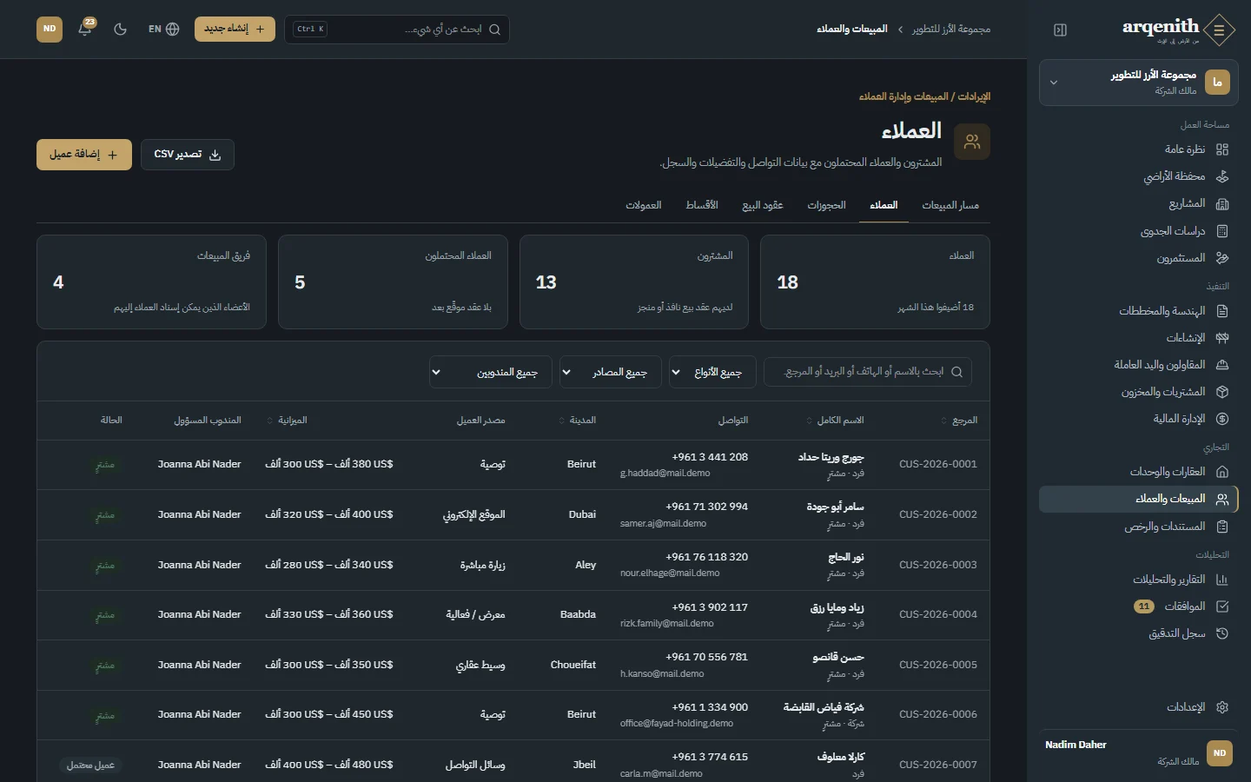Open الهندسة والمخططات engineering section

(1138, 311)
